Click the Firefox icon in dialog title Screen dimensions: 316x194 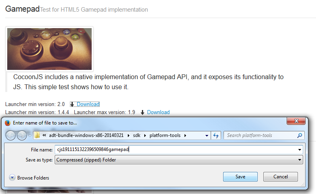coord(7,123)
